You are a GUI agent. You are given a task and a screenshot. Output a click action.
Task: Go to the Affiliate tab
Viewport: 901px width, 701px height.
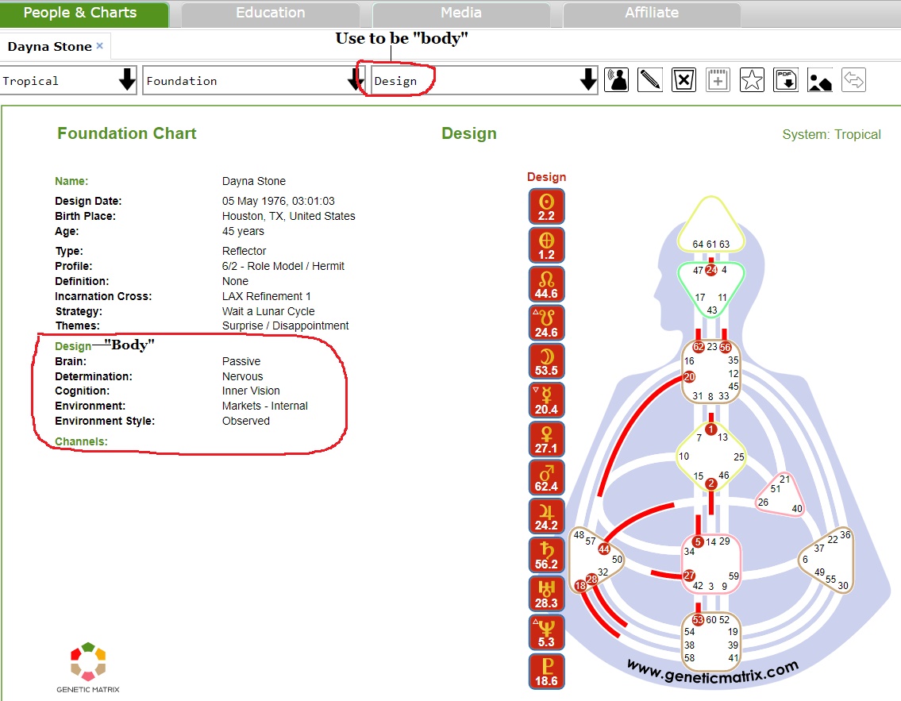pyautogui.click(x=651, y=13)
